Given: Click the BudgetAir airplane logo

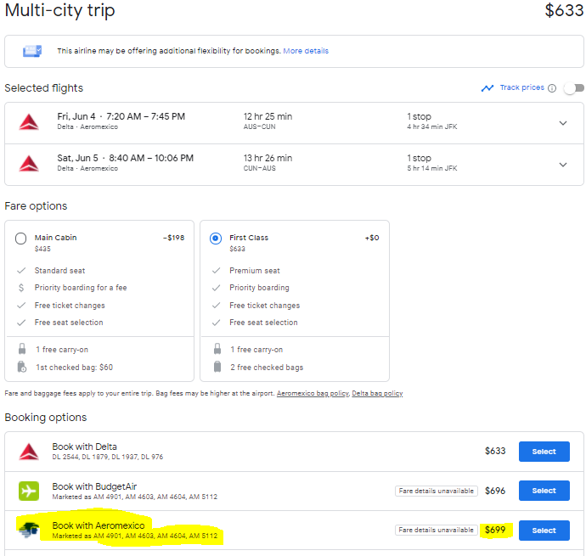Looking at the screenshot, I should pos(29,491).
